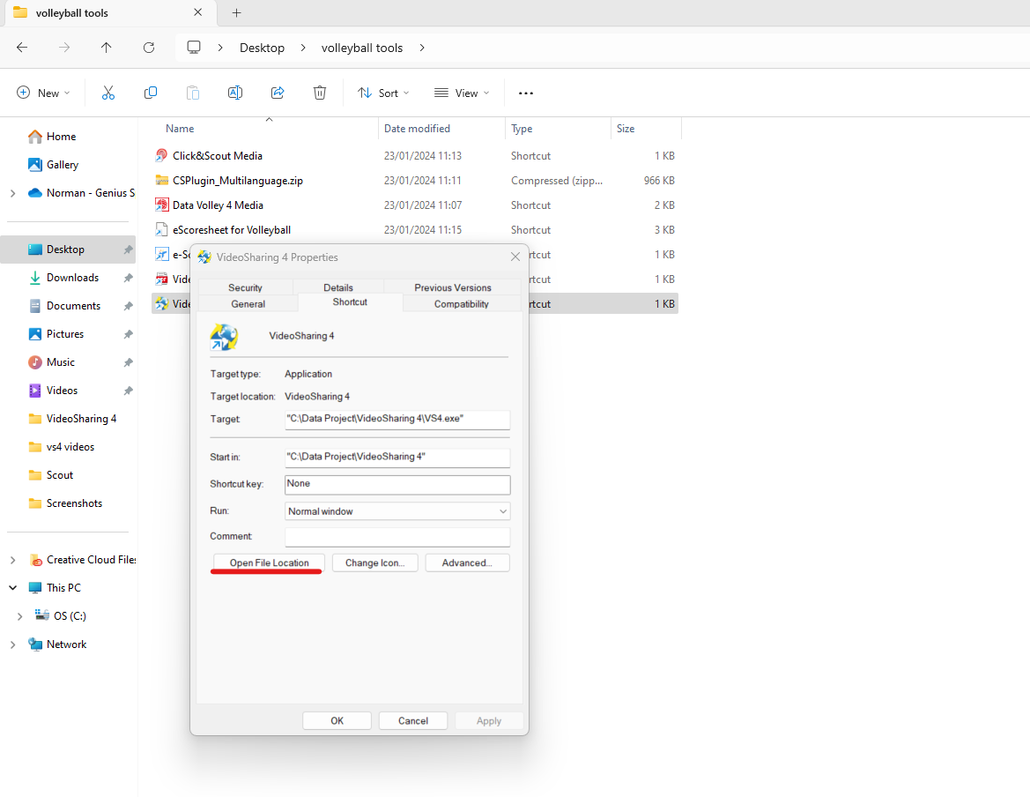The image size is (1030, 797).
Task: Open the vs4 videos folder in sidebar
Action: point(70,448)
